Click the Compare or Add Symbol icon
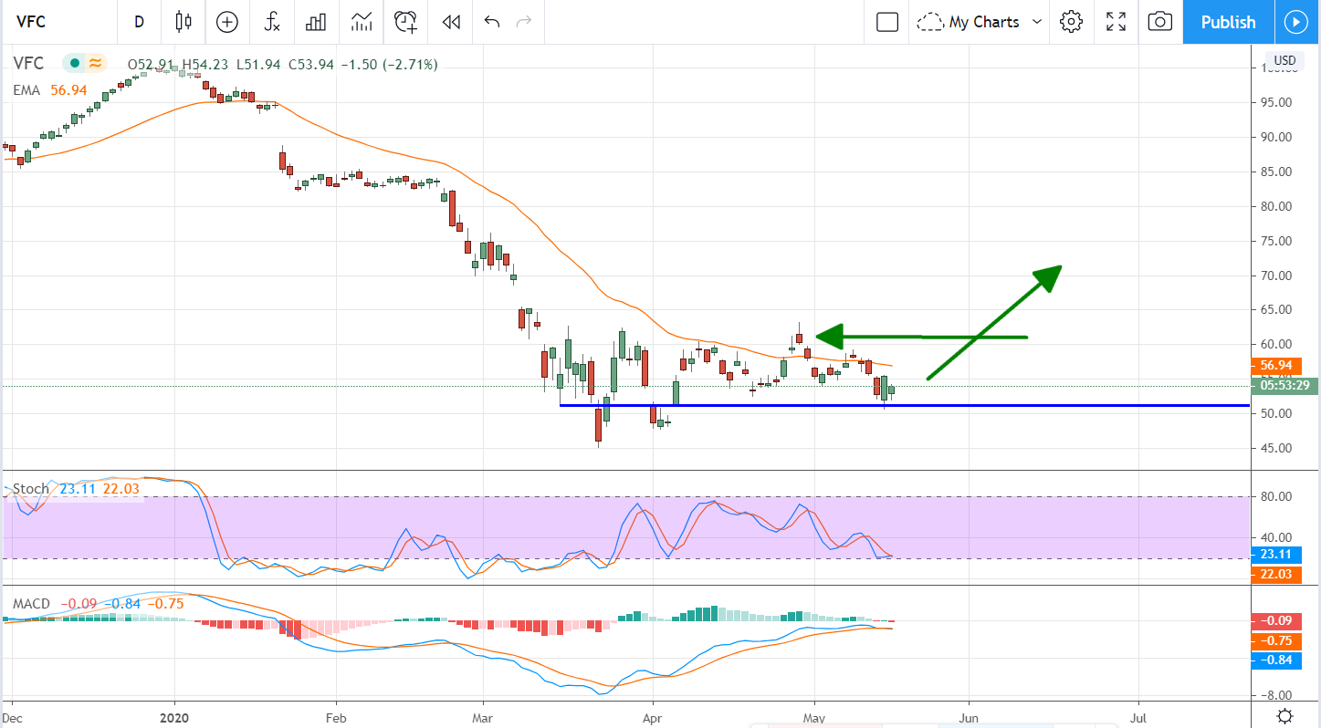This screenshot has width=1321, height=728. point(226,22)
